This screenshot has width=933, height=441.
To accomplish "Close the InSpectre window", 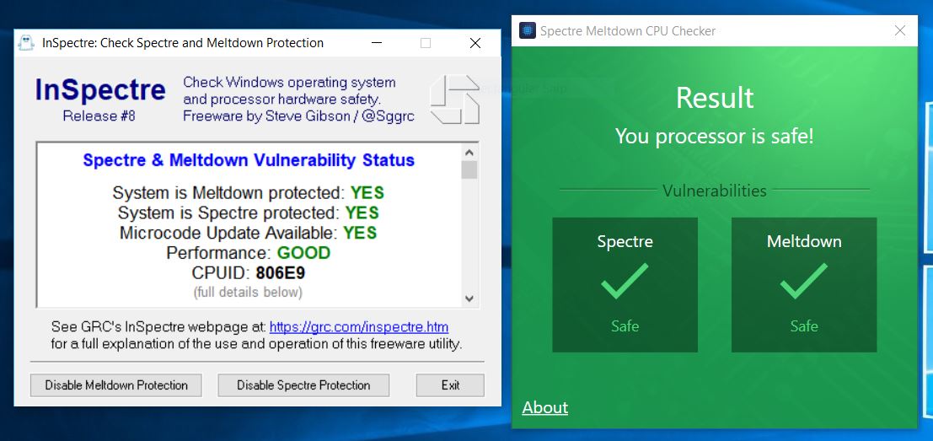I will point(475,43).
